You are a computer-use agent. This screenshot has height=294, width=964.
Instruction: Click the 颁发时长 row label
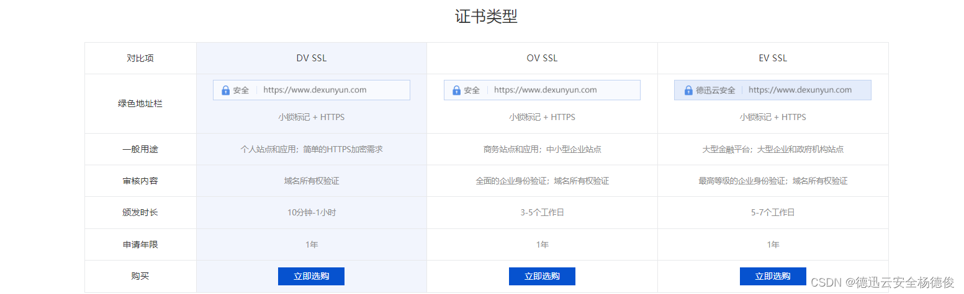(x=140, y=212)
